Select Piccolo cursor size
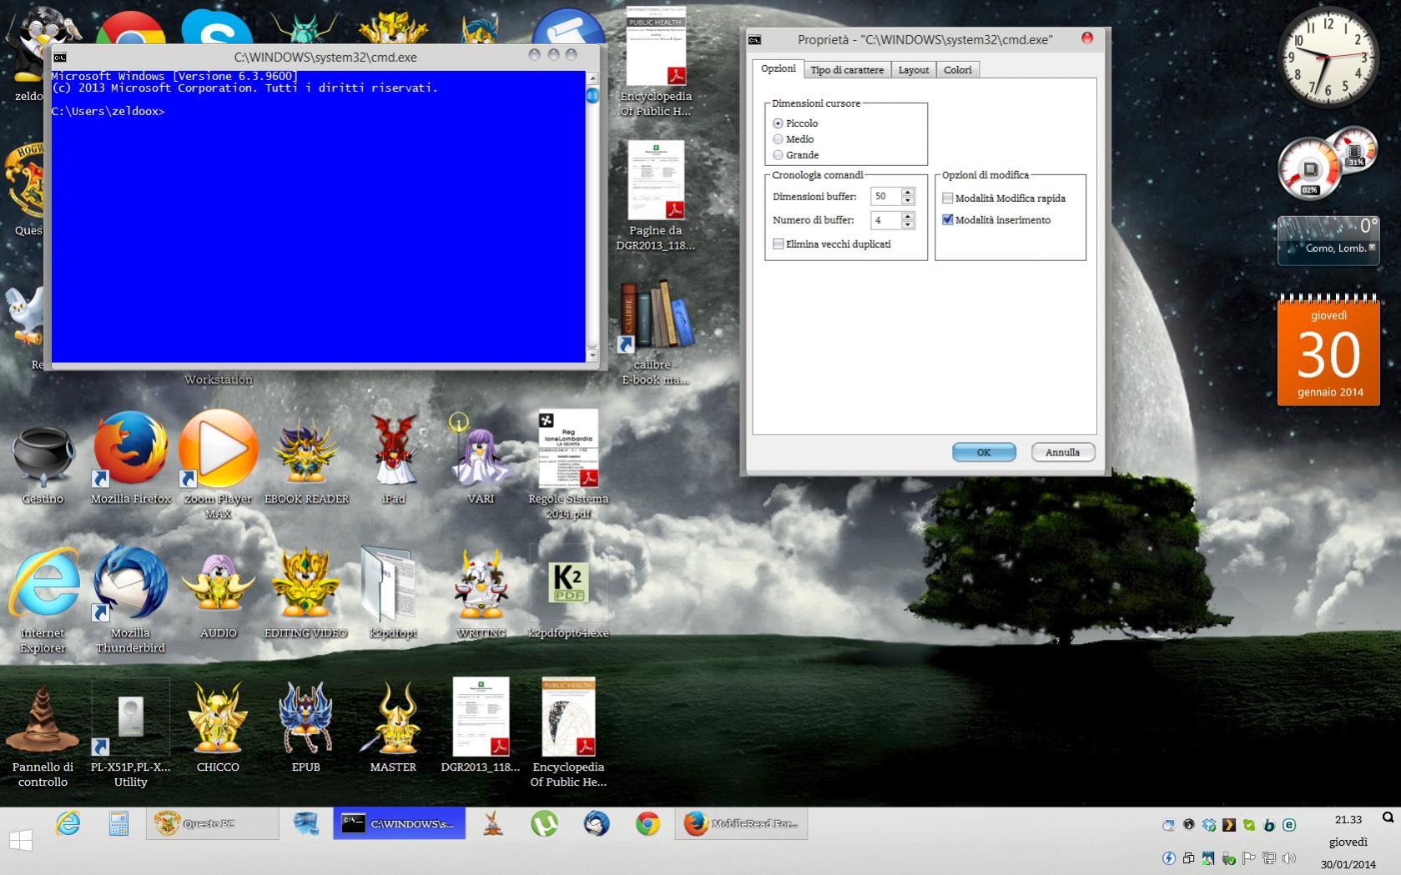This screenshot has width=1401, height=875. (x=779, y=123)
